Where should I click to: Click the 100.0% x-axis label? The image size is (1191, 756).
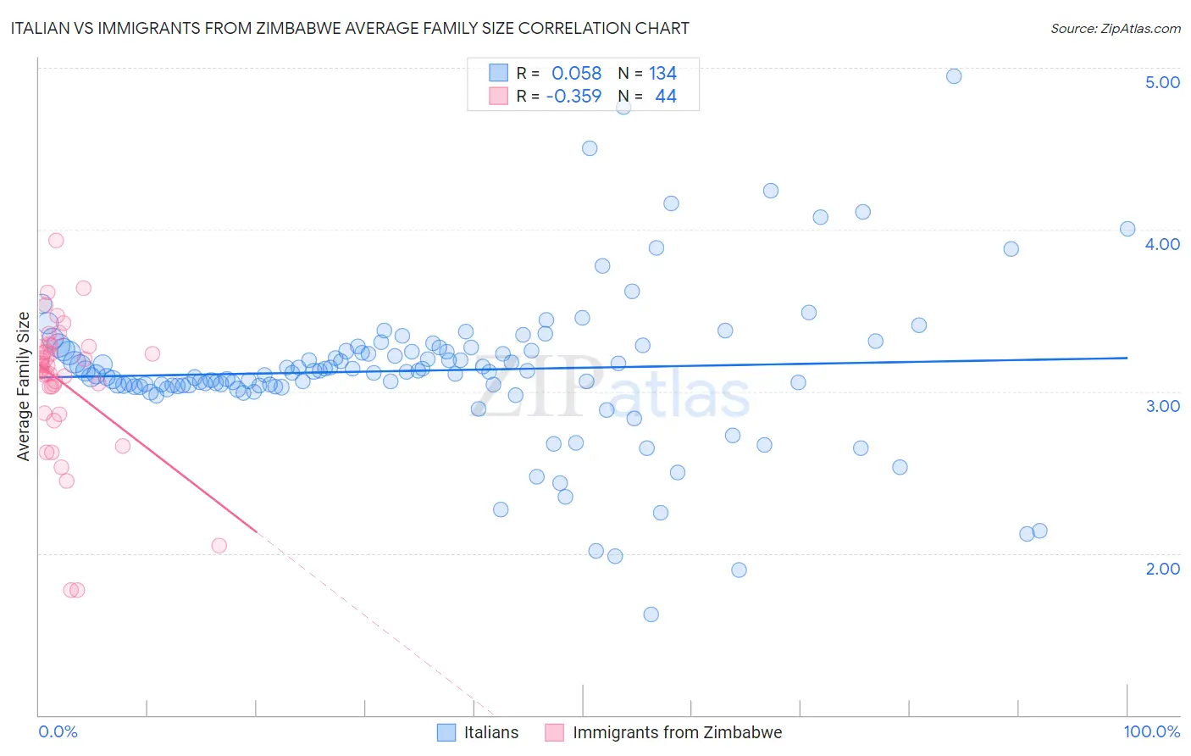point(1152,731)
